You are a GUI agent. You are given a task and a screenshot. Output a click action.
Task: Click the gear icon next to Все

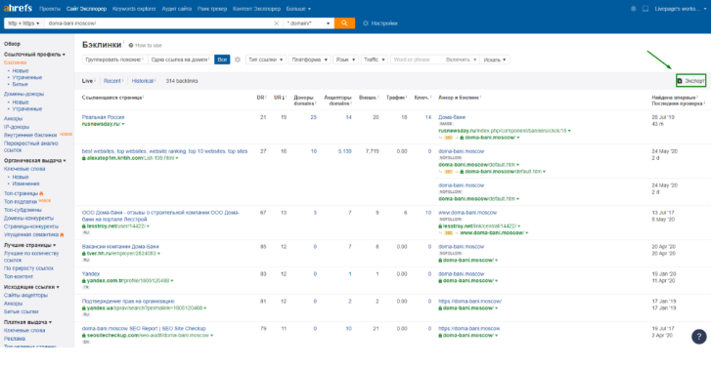(x=237, y=60)
